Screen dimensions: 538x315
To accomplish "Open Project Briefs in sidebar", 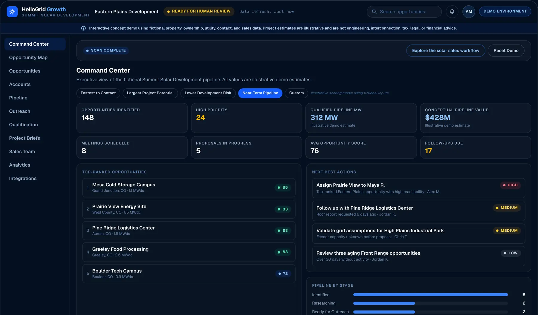I will point(35,138).
